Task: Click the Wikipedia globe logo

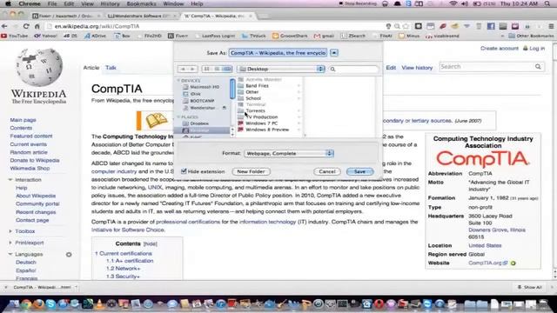Action: (38, 68)
